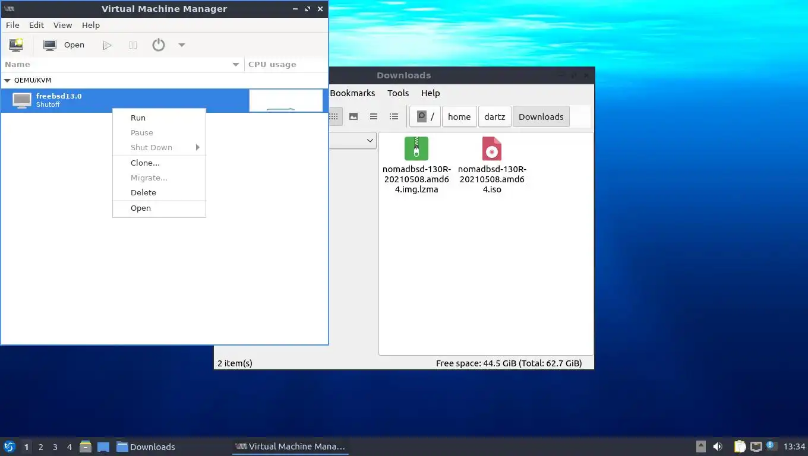
Task: Click the home path button
Action: pyautogui.click(x=459, y=116)
